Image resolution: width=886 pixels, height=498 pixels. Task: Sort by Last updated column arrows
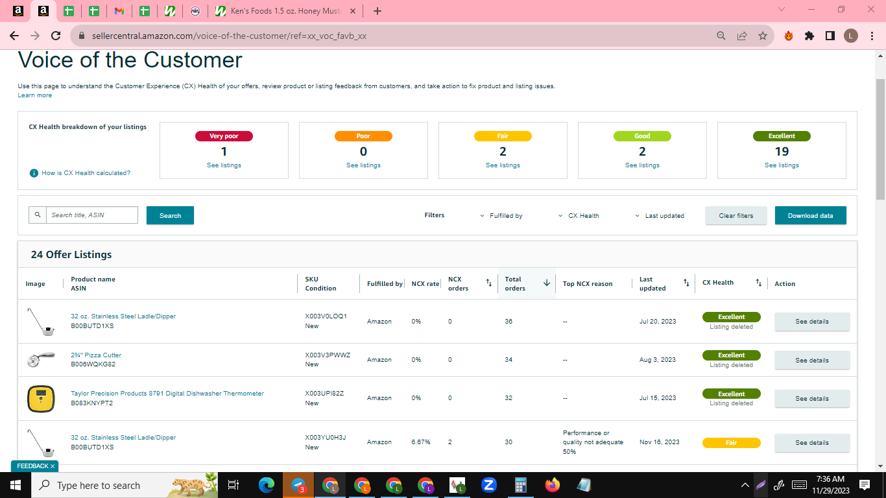pos(686,283)
